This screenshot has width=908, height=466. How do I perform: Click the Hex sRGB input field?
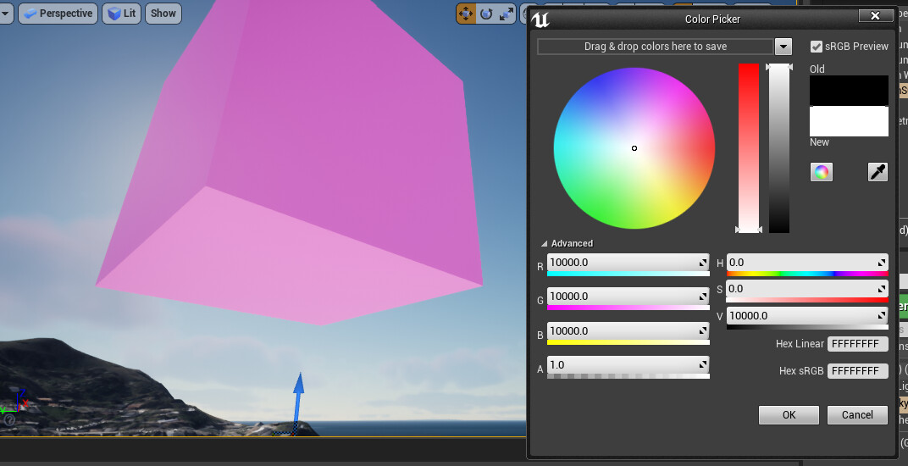[858, 371]
